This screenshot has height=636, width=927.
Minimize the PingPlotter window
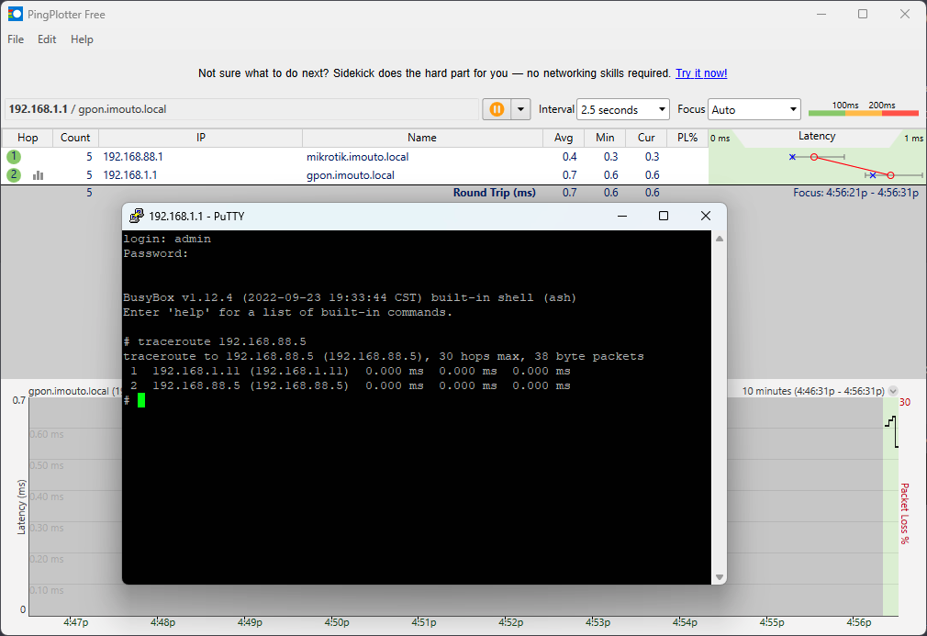click(x=821, y=14)
